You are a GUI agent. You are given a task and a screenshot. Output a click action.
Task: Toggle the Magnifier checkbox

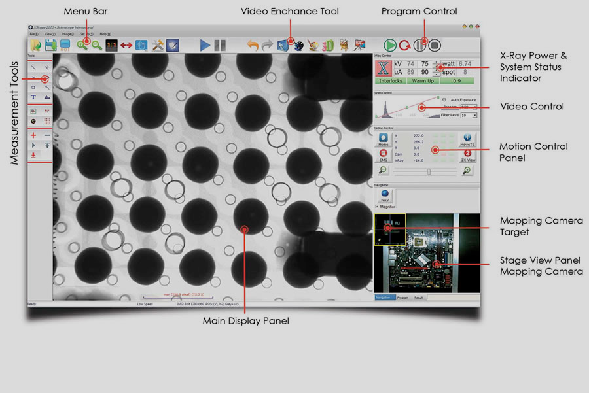(x=377, y=207)
